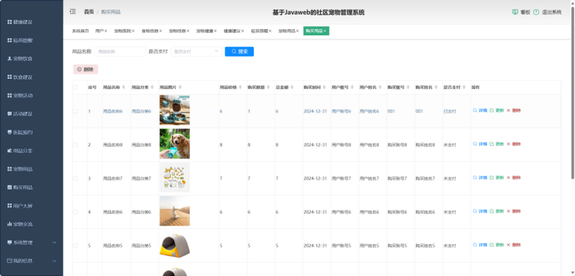Toggle the select-all checkbox in table header

click(x=75, y=87)
